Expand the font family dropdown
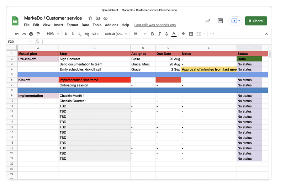This screenshot has height=186, width=285. 116,34
